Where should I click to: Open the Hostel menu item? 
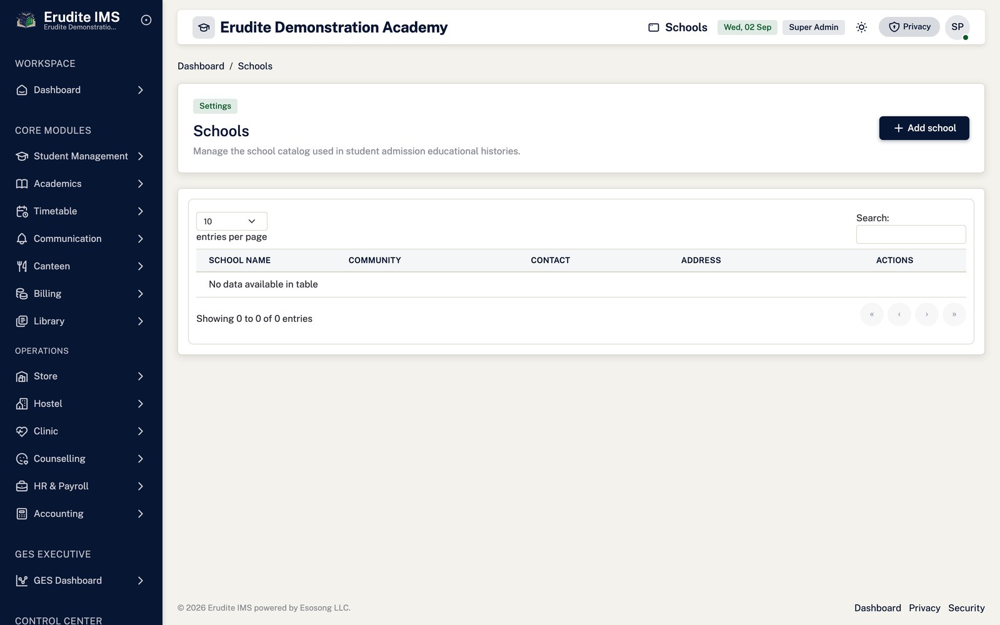(x=81, y=404)
